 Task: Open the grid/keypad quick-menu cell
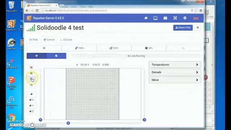click(44, 48)
